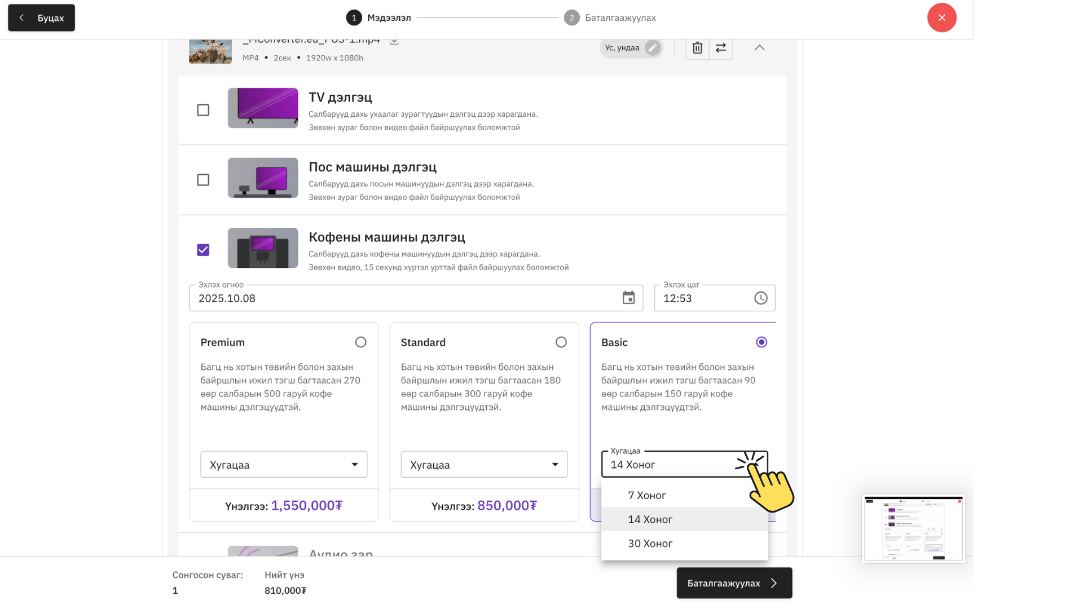
Task: Click the download icon beside the file name
Action: [x=394, y=41]
